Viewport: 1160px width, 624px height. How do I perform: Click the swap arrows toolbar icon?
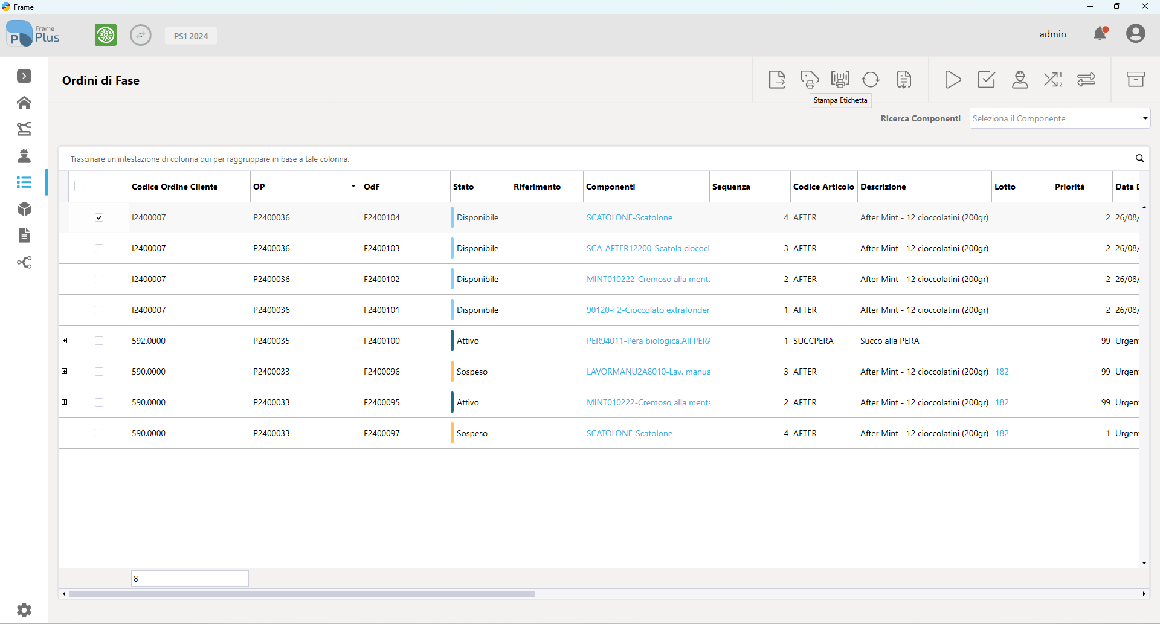click(1086, 80)
